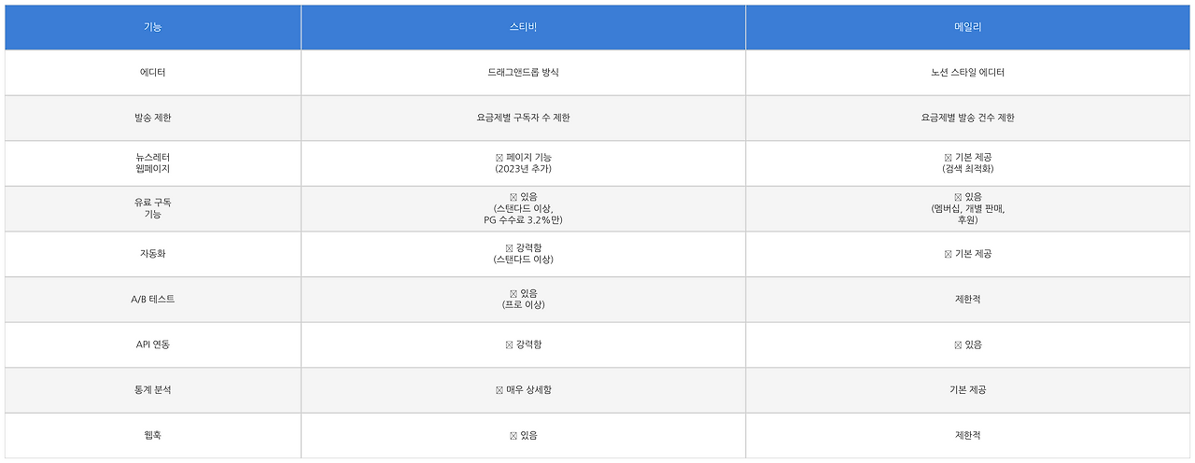Viewport: 1195px width, 463px height.
Task: Click the 'PG 수수료 3.2%만' cell
Action: (x=523, y=209)
